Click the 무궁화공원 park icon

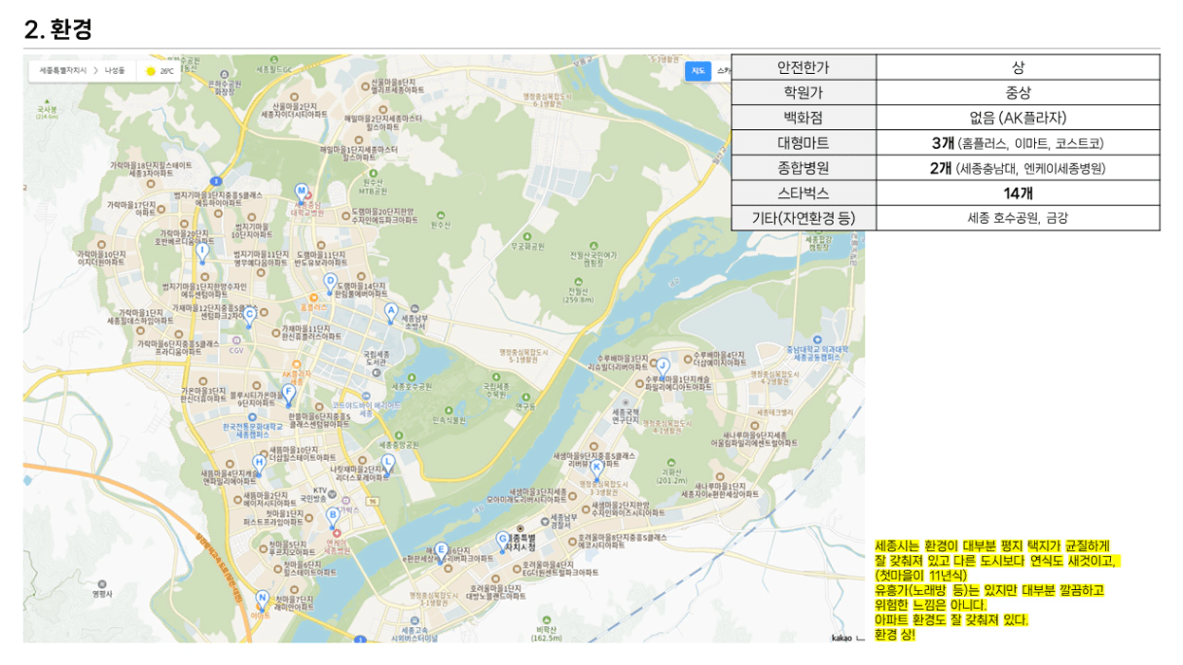tap(526, 236)
